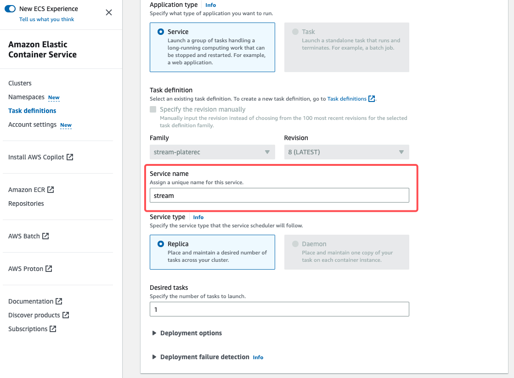Select the Replica service type radio
Viewport: 514px width, 378px height.
[x=160, y=244]
